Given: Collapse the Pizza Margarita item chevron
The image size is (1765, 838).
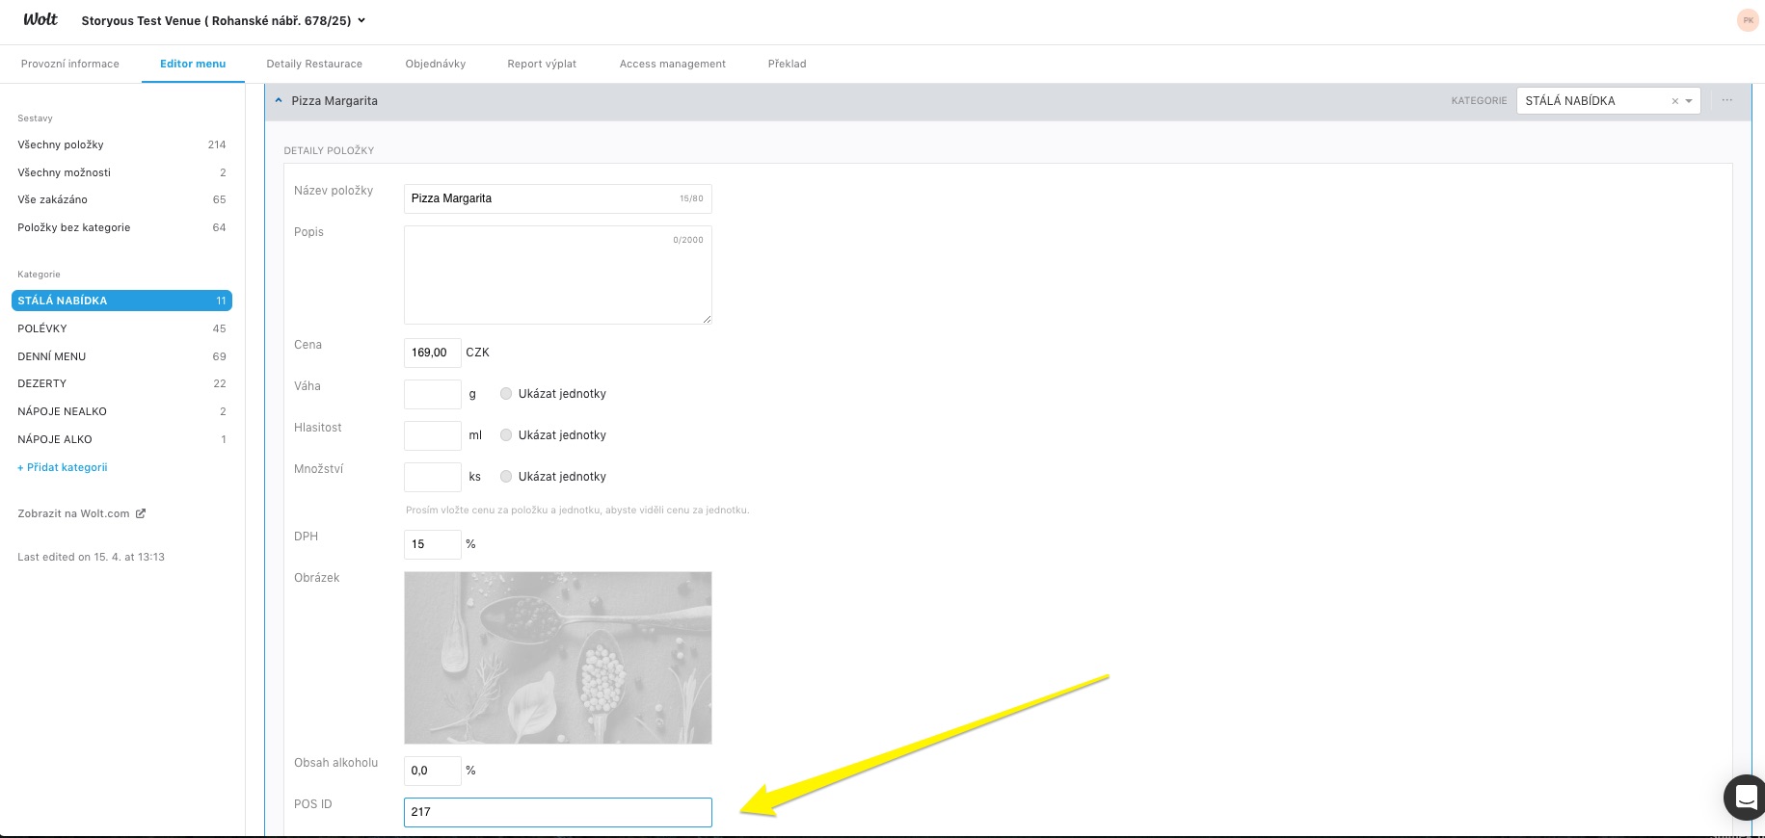Looking at the screenshot, I should pyautogui.click(x=279, y=100).
